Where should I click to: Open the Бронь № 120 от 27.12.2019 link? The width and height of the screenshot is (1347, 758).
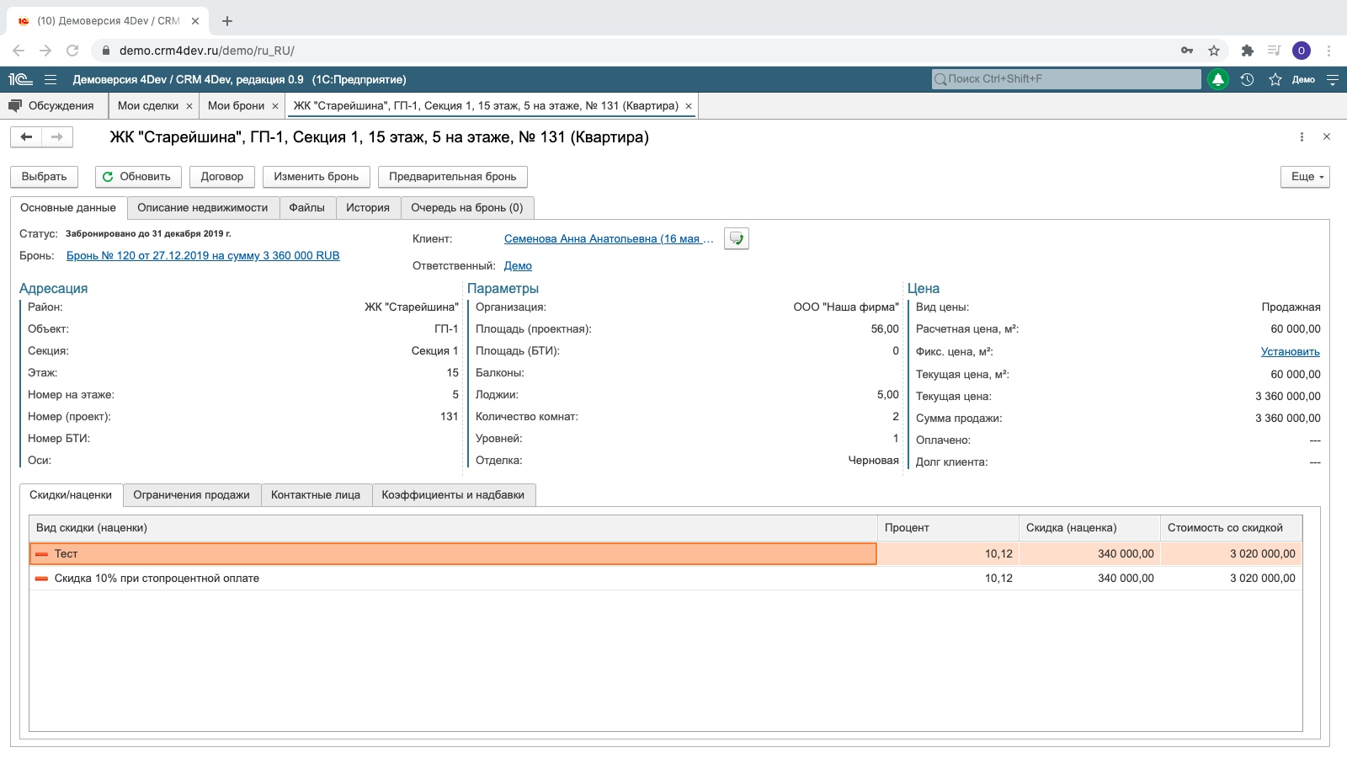tap(202, 255)
